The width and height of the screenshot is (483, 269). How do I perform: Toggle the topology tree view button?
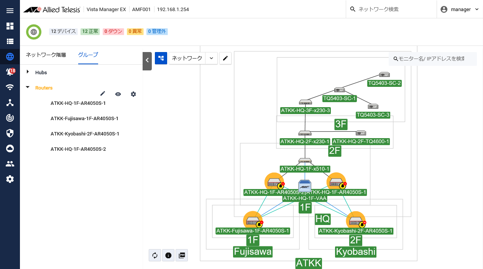point(161,58)
